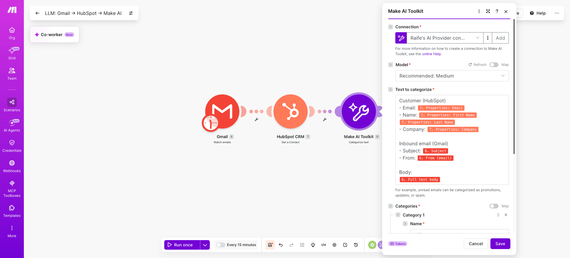
Task: Open scenario settings gear
Action: 334,245
